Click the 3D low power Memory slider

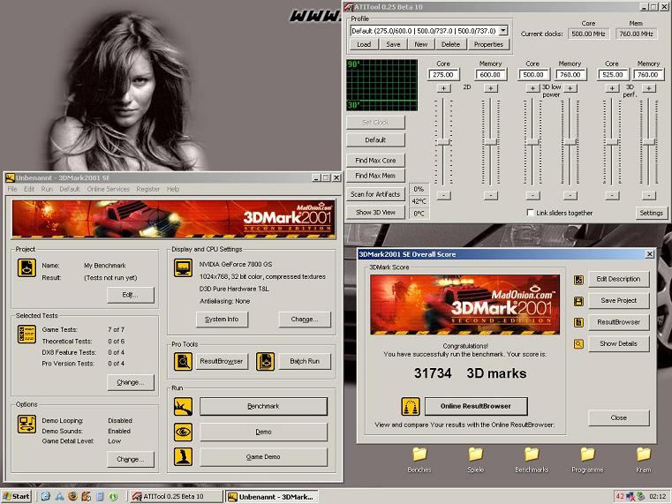(x=570, y=142)
